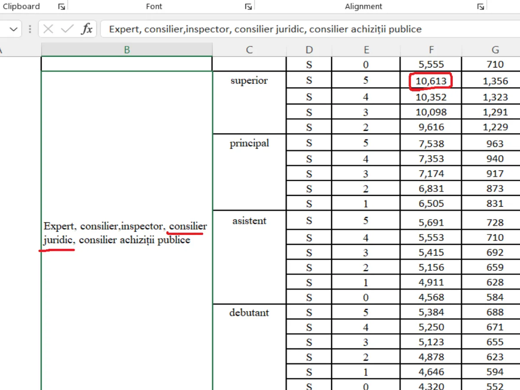520x390 pixels.
Task: Select the cell labeled debutant
Action: tap(249, 312)
